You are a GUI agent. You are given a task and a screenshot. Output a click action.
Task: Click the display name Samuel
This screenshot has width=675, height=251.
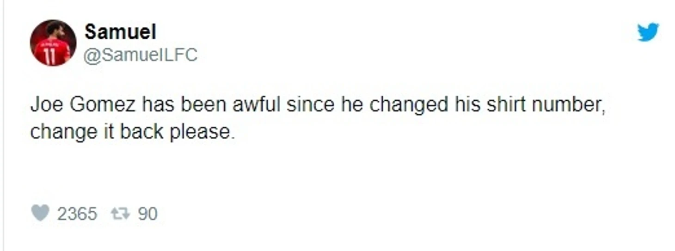coord(120,32)
